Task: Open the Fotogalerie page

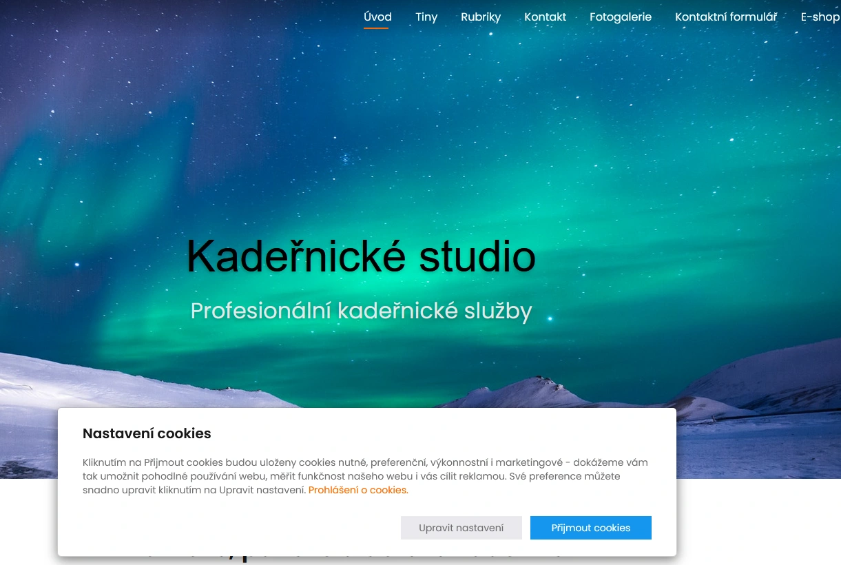Action: 620,17
